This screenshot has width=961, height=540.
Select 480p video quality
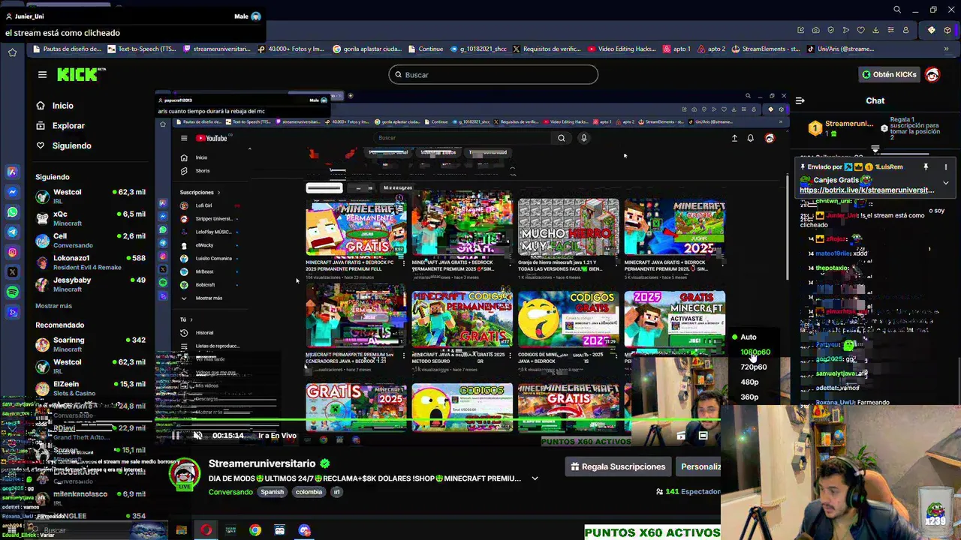pyautogui.click(x=749, y=382)
